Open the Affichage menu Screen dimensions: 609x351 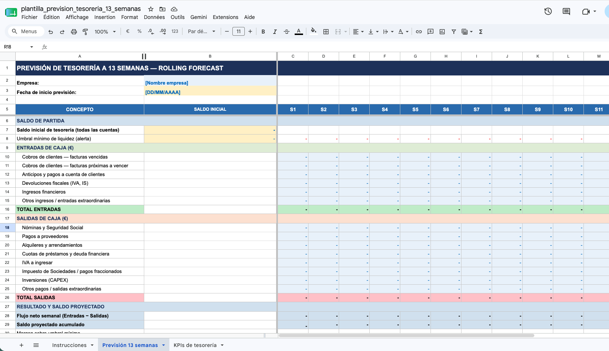point(77,17)
